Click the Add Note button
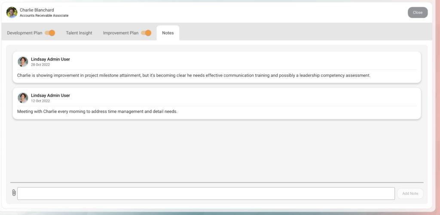440x215 pixels. [410, 193]
